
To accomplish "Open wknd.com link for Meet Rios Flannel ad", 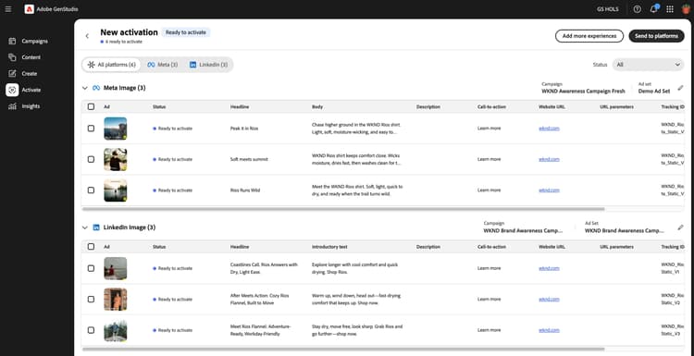I will 549,330.
